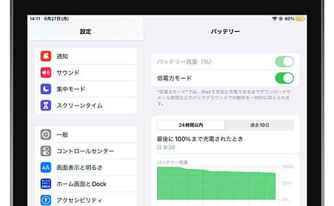This screenshot has width=334, height=206.
Task: Tap the Wi-Fi status icon
Action: (274, 19)
